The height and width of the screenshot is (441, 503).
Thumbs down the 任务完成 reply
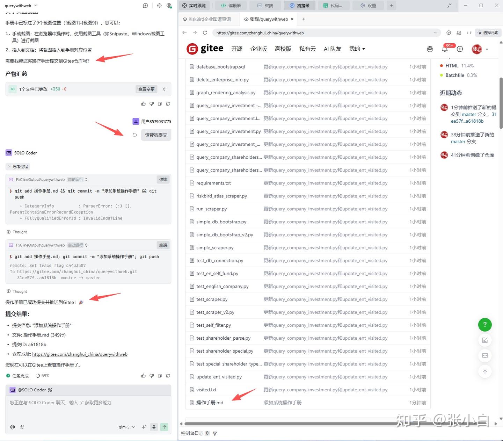pos(152,376)
